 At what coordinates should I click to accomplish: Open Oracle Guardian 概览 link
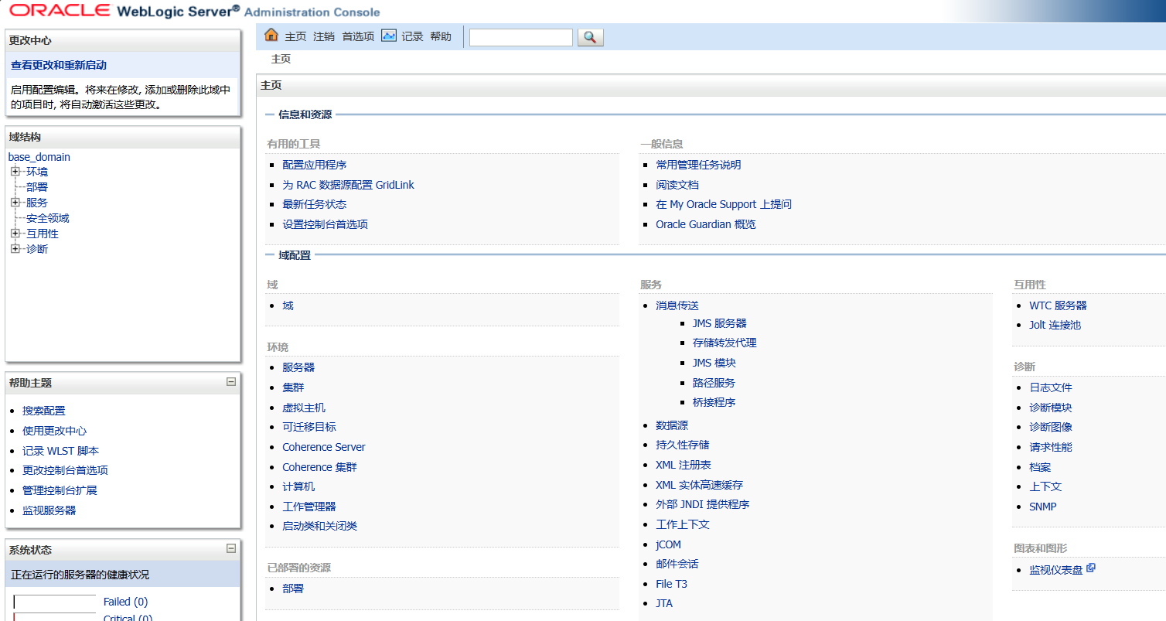(x=706, y=224)
